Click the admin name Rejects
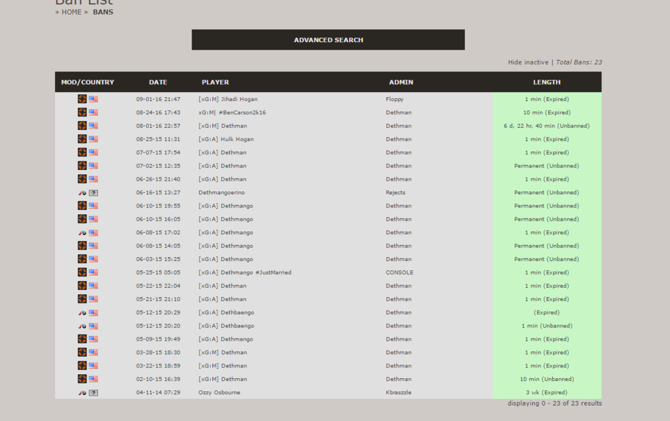 pyautogui.click(x=395, y=193)
